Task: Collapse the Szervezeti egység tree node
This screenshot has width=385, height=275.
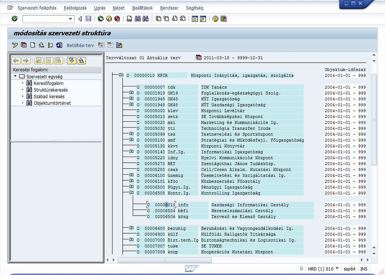Action: tap(15, 76)
